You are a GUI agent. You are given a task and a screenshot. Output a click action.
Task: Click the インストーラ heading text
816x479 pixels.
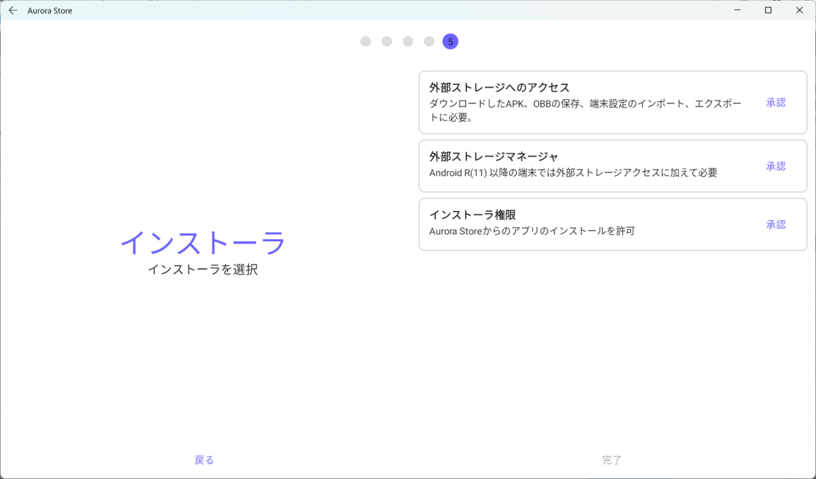(x=203, y=243)
